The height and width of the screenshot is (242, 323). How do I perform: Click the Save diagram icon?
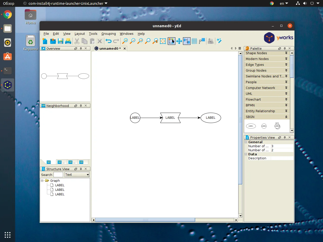pos(61,41)
